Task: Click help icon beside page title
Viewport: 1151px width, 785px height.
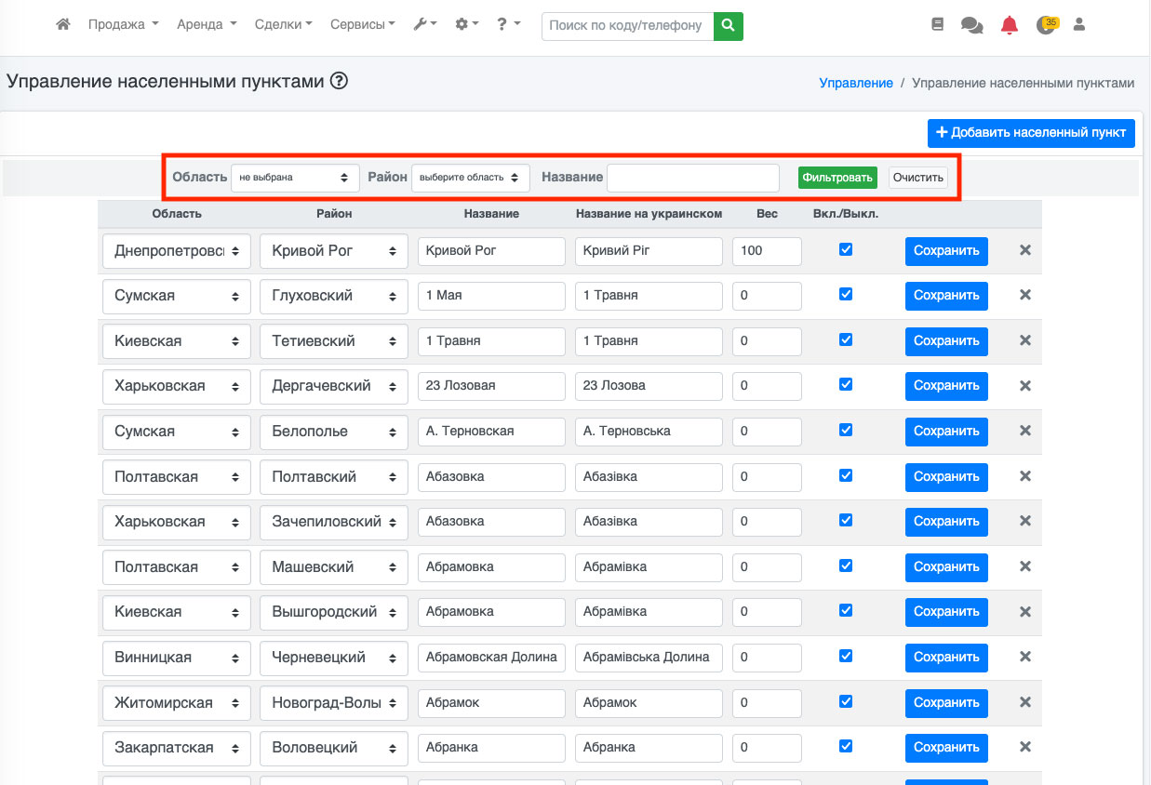Action: point(339,81)
